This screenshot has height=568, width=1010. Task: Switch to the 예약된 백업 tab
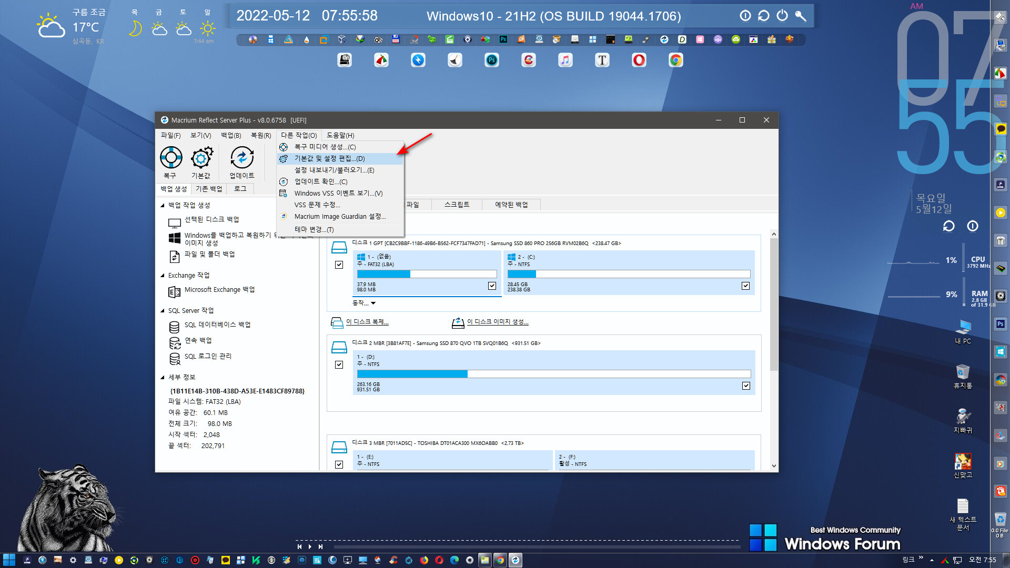point(511,205)
